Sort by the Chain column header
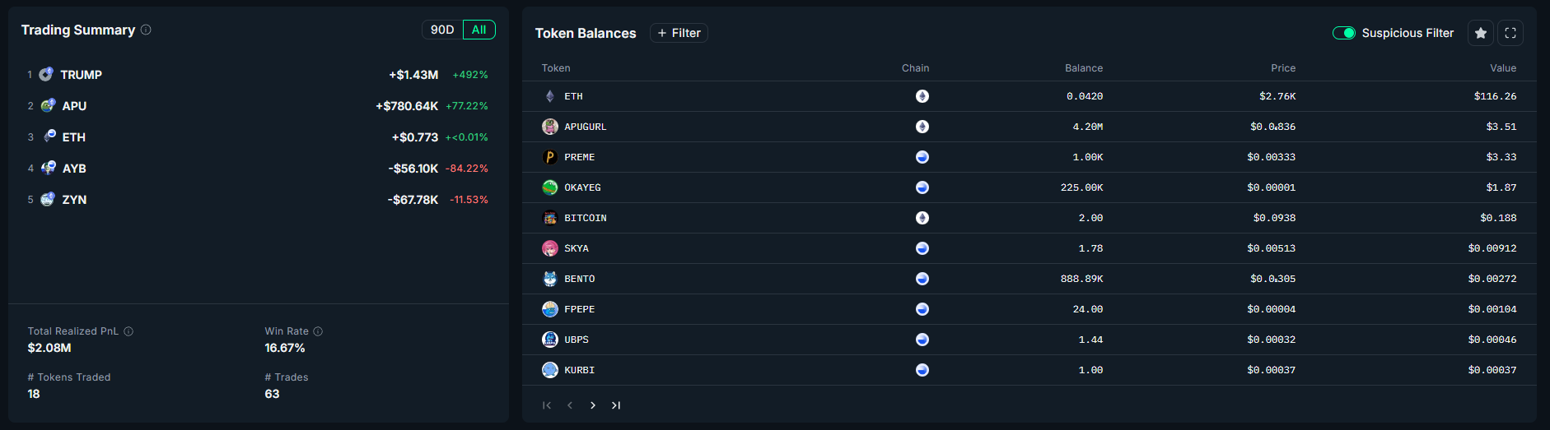This screenshot has height=430, width=1550. tap(915, 68)
